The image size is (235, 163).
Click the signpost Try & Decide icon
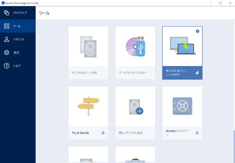[88, 106]
